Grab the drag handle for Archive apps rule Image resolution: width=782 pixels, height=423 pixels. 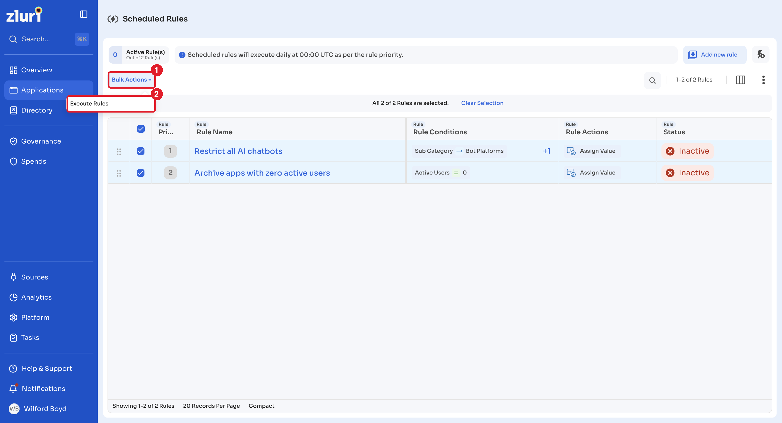coord(119,173)
